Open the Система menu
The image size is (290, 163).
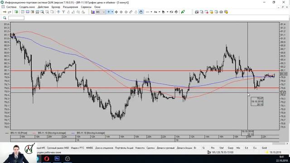pos(11,7)
